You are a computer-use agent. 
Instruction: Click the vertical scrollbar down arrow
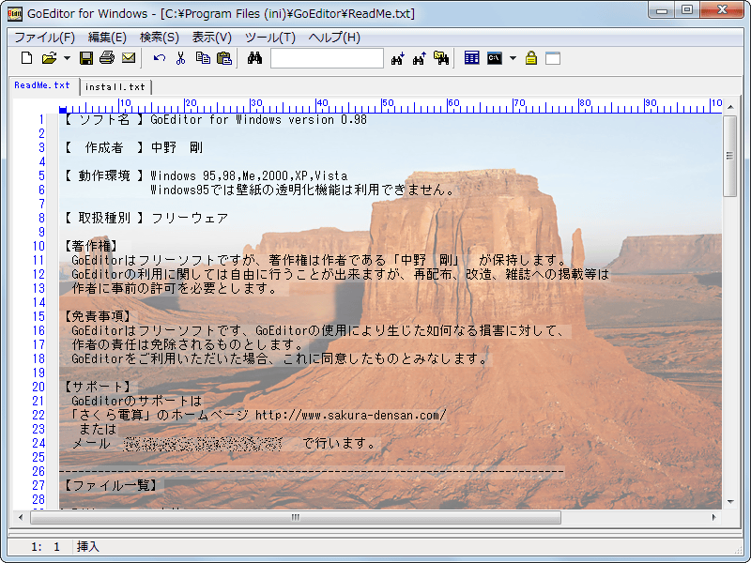[x=730, y=502]
